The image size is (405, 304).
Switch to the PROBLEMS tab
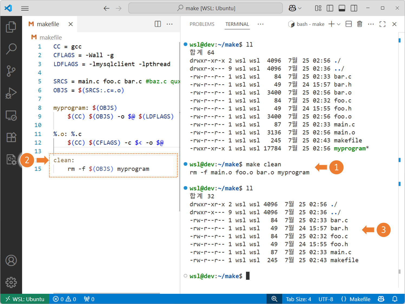click(202, 24)
